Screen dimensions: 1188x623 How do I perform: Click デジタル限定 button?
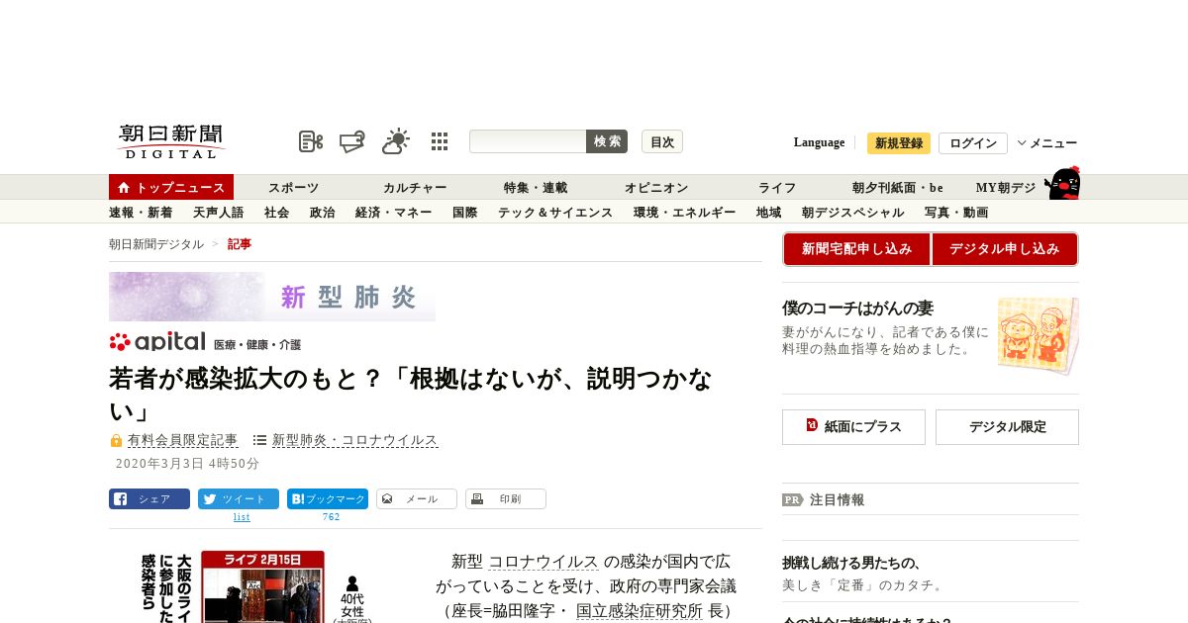pos(1007,427)
